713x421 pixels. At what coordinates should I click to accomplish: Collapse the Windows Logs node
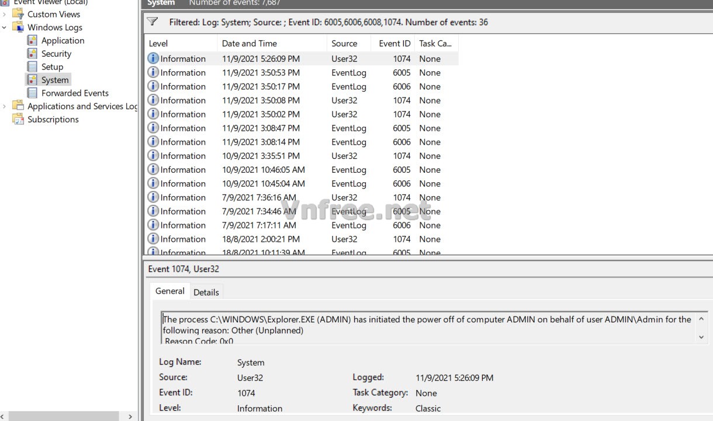coord(5,27)
